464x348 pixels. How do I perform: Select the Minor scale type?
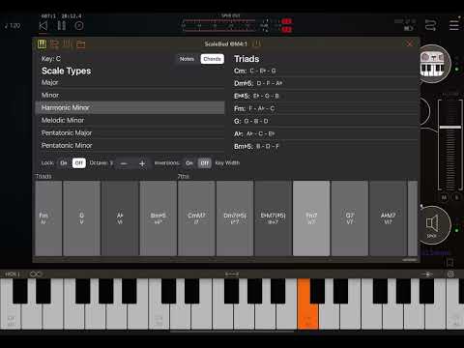click(130, 95)
